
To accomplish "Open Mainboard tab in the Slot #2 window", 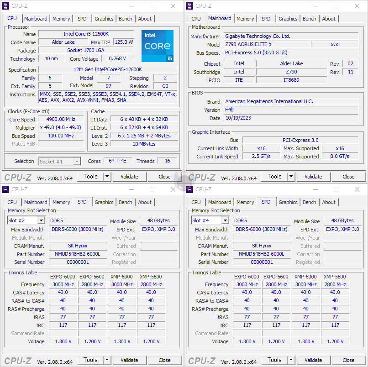I will (36, 202).
